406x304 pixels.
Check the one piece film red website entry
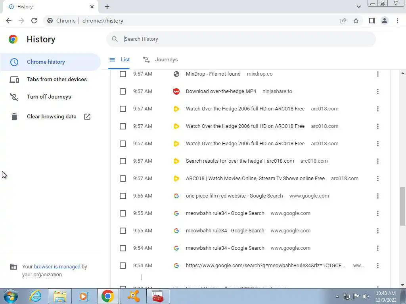click(123, 196)
